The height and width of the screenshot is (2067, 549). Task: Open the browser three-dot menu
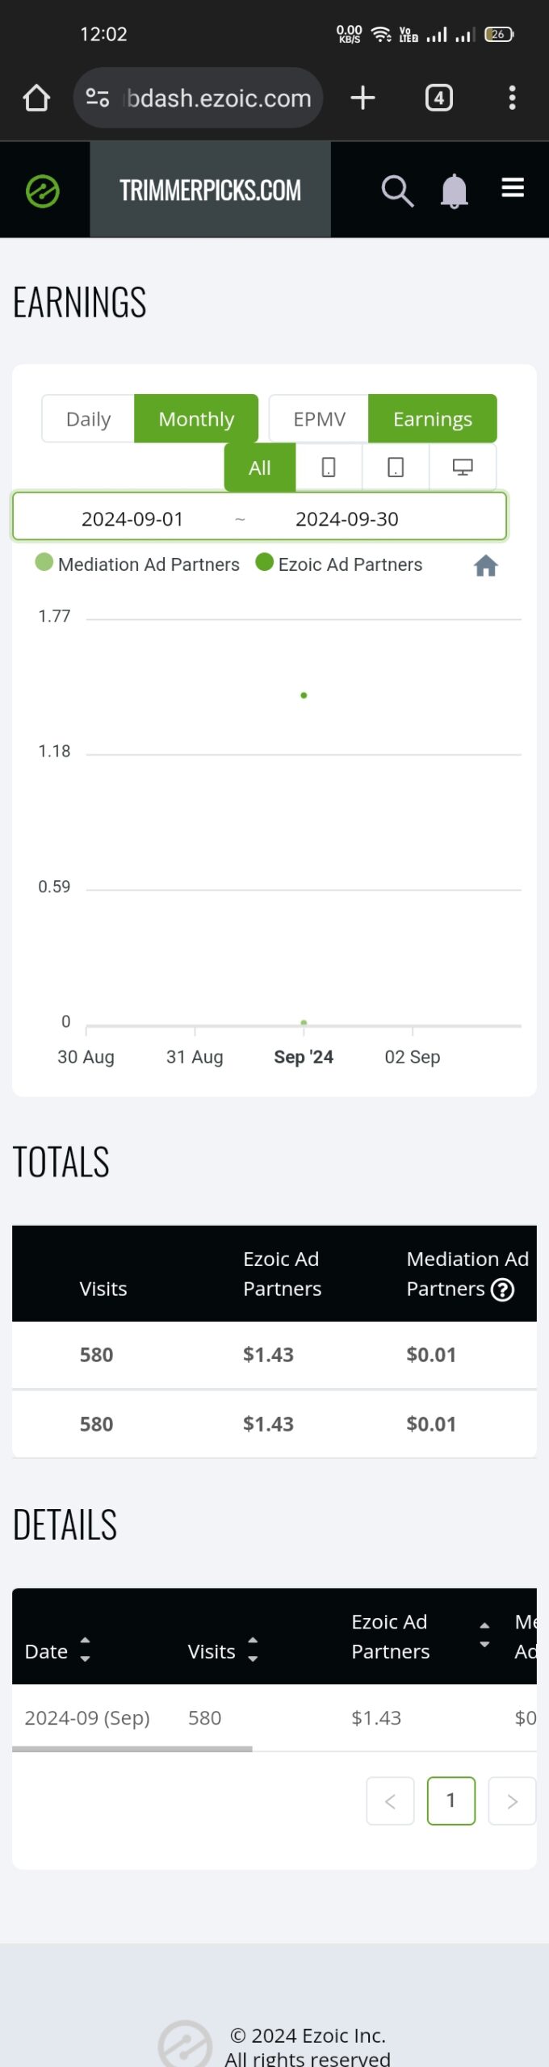coord(512,98)
